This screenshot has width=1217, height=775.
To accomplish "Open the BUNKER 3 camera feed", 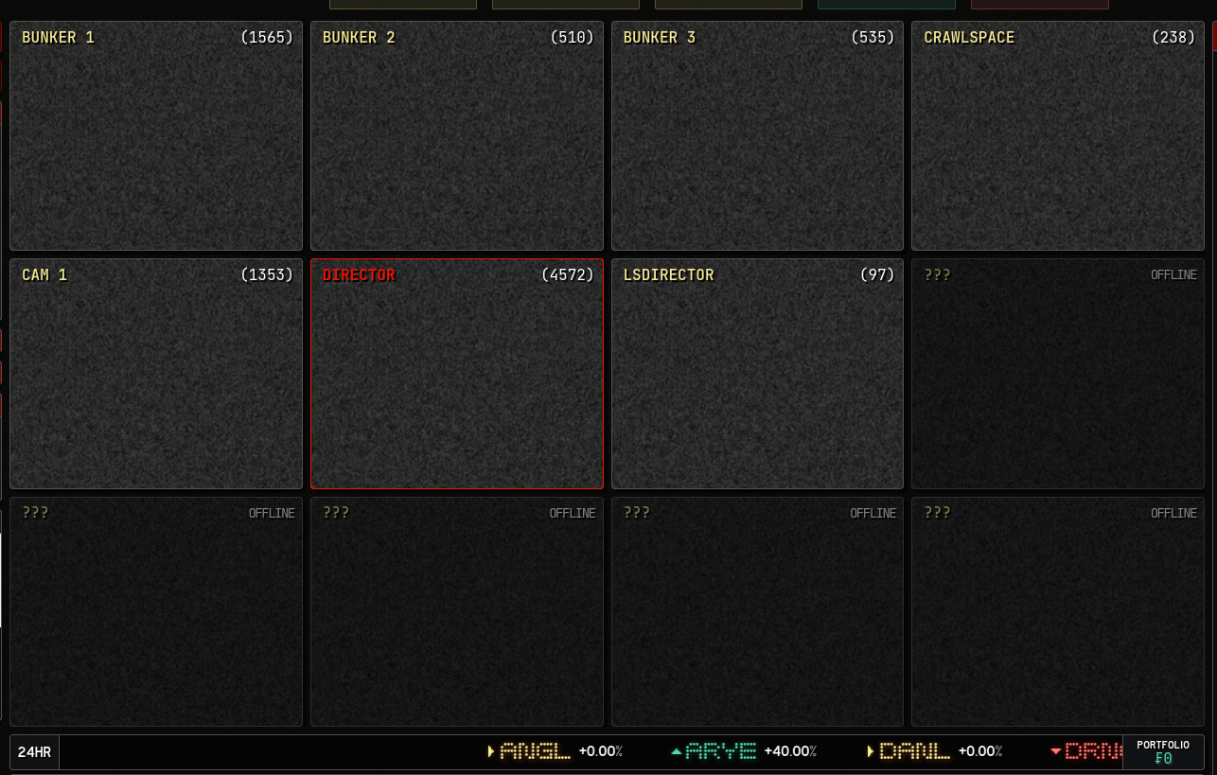I will (757, 136).
